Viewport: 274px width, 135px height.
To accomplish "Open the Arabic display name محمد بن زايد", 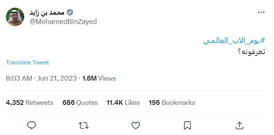I will click(47, 13).
